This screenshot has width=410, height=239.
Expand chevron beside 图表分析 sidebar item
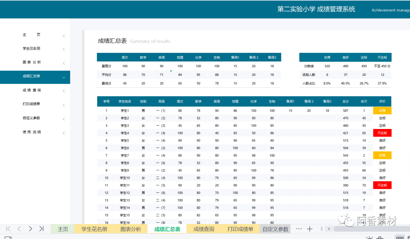click(64, 63)
